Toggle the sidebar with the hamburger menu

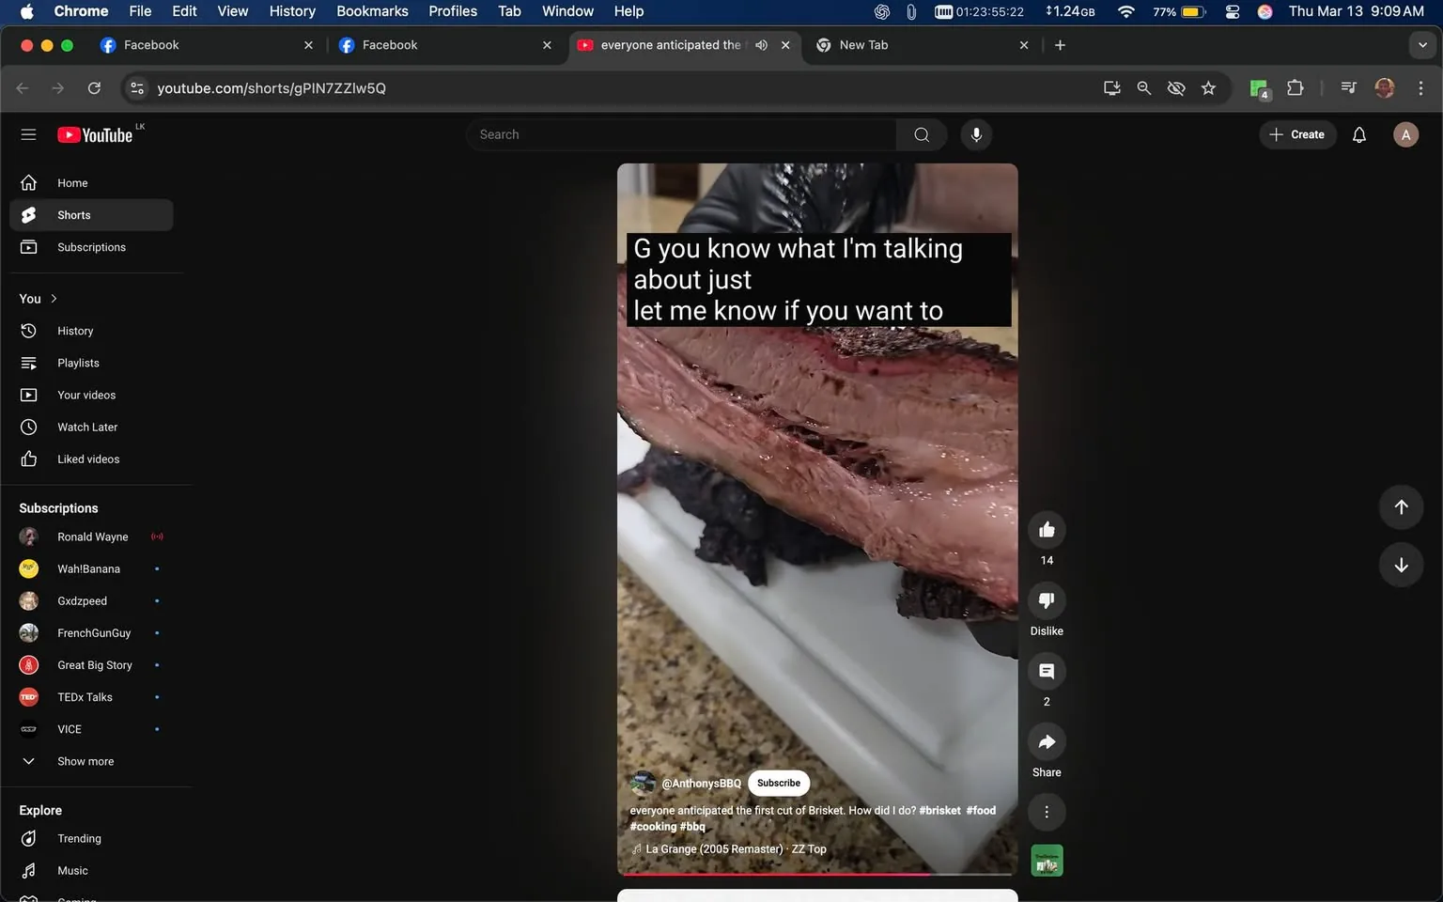(28, 134)
